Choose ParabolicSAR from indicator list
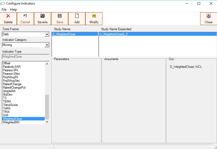 12,67
